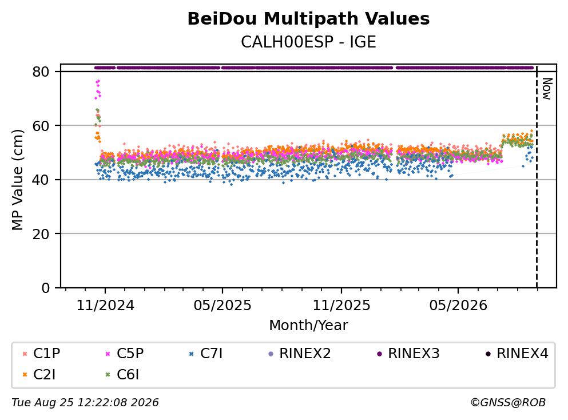This screenshot has height=420, width=568.
Task: Click the chart title BeiDou Multipath Values
Action: coord(308,19)
